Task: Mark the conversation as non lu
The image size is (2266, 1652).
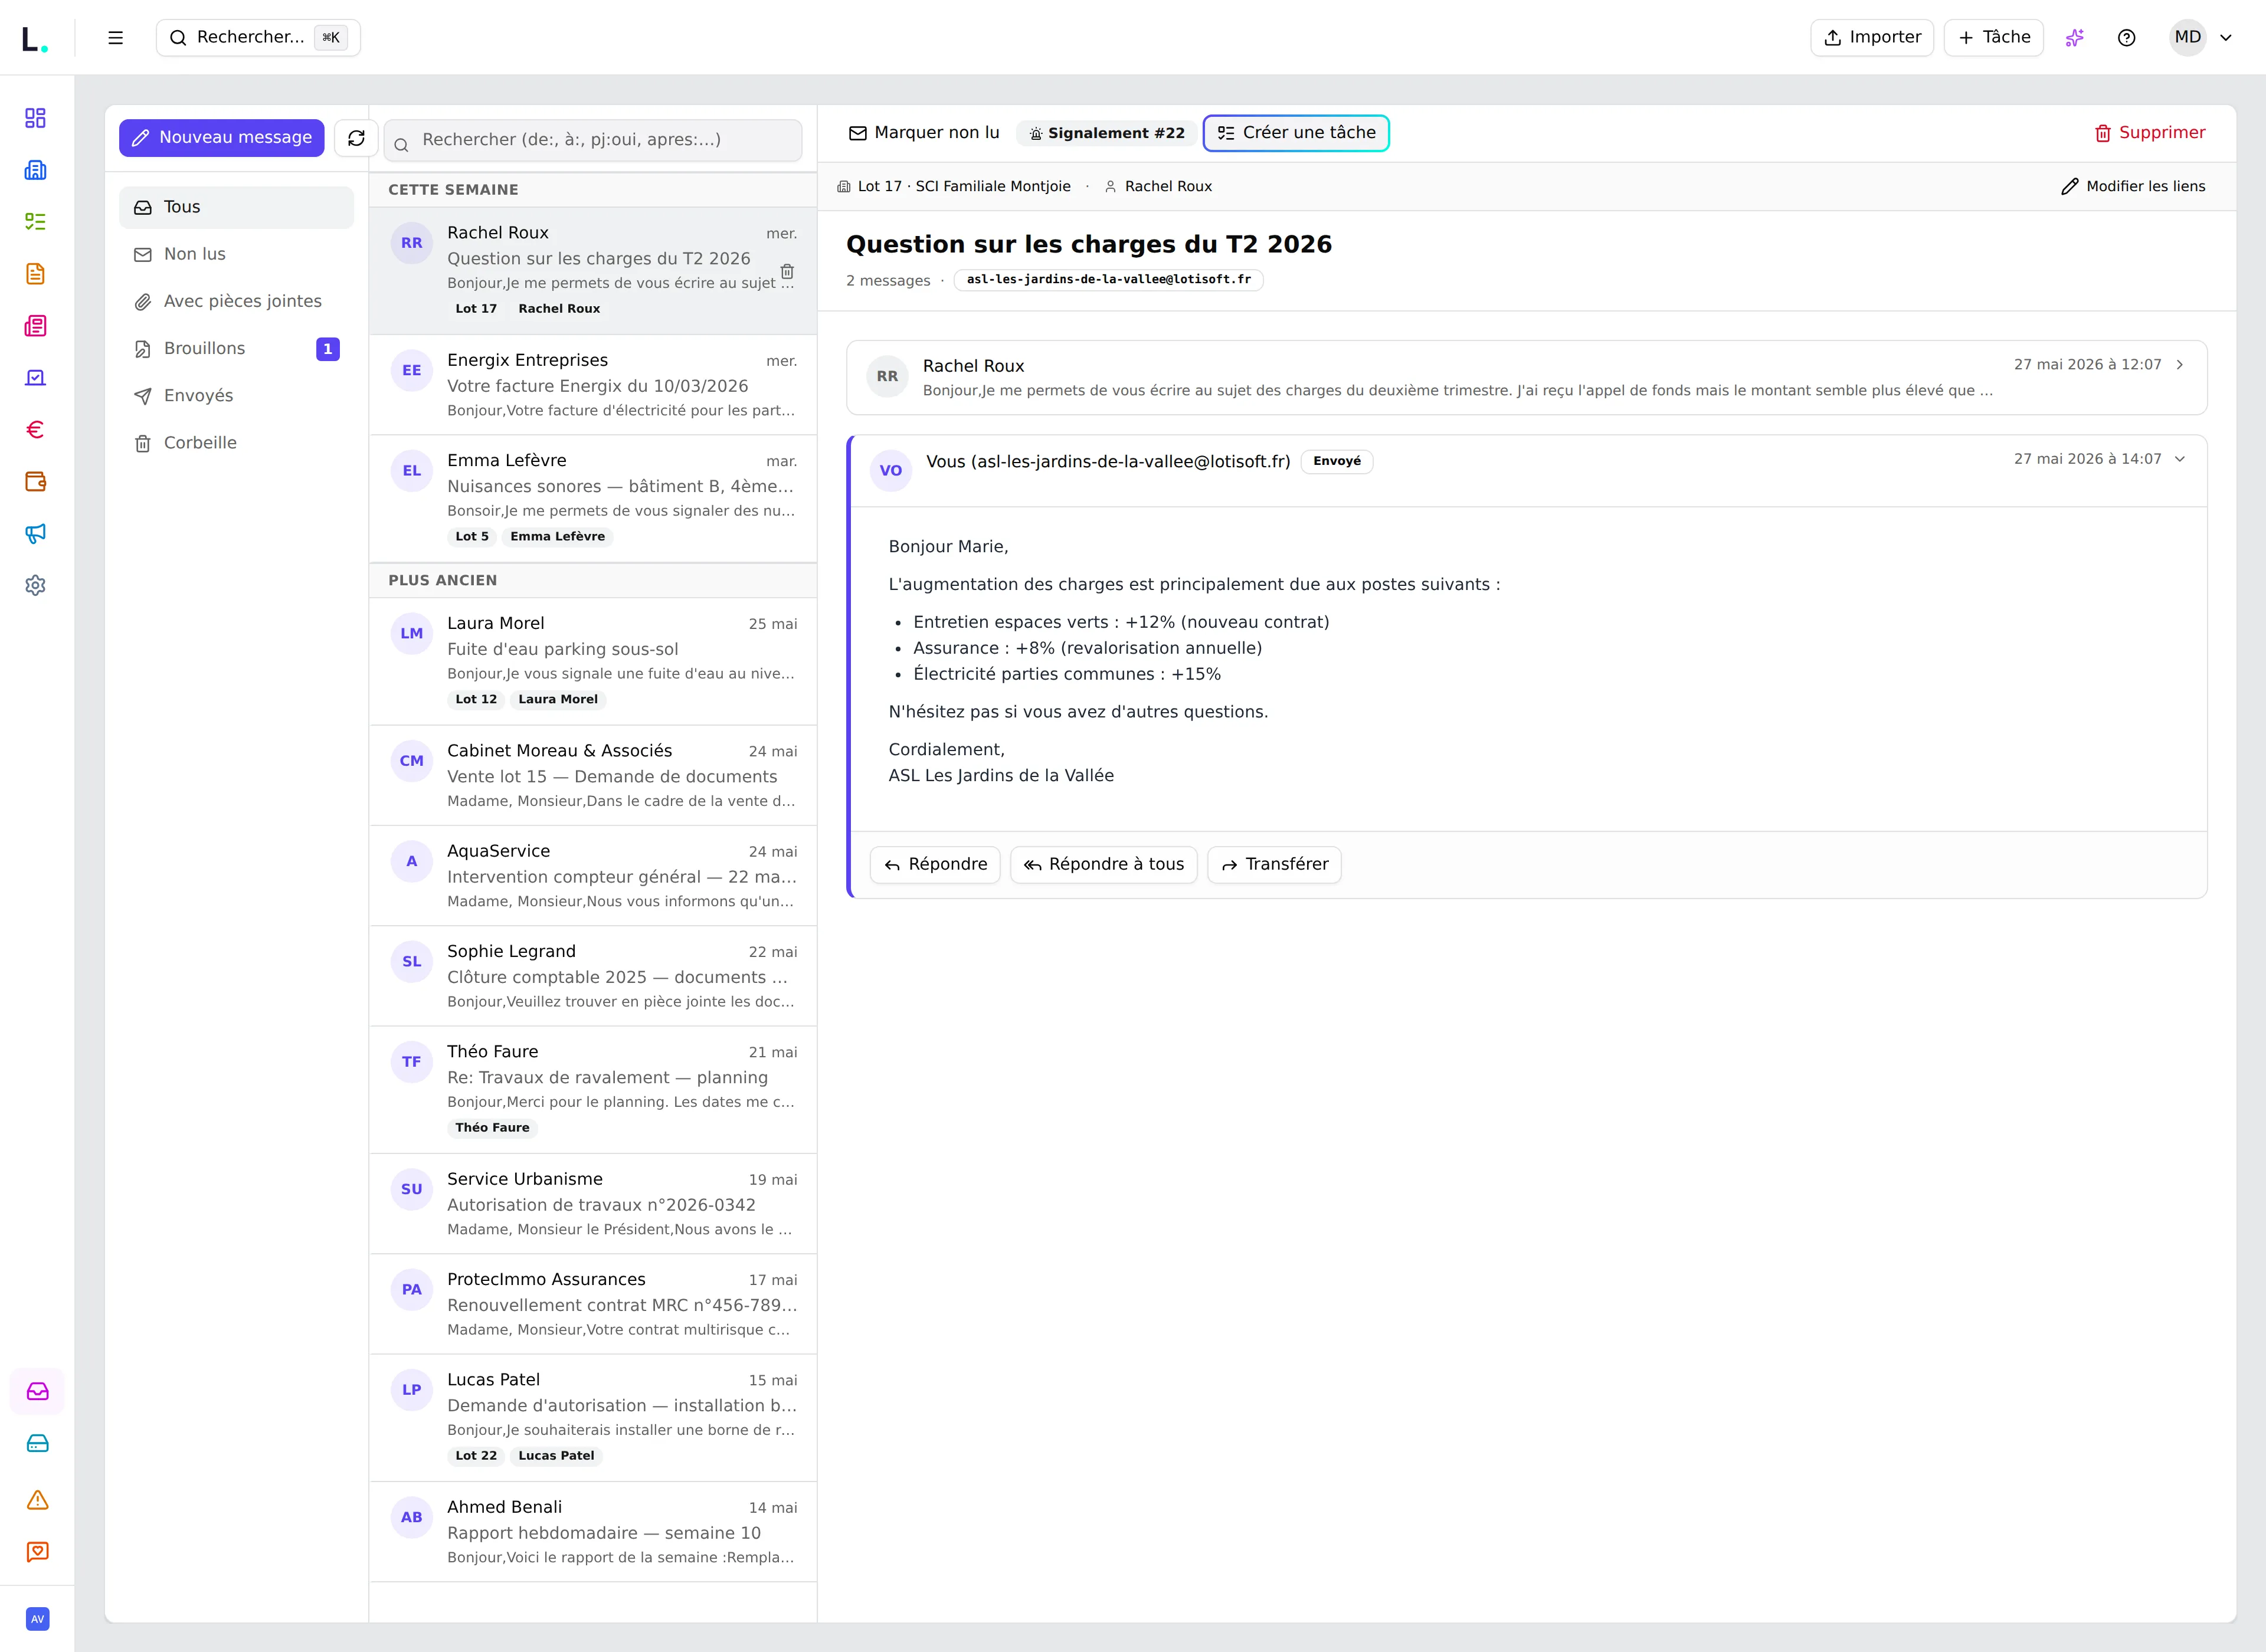Action: (x=924, y=133)
